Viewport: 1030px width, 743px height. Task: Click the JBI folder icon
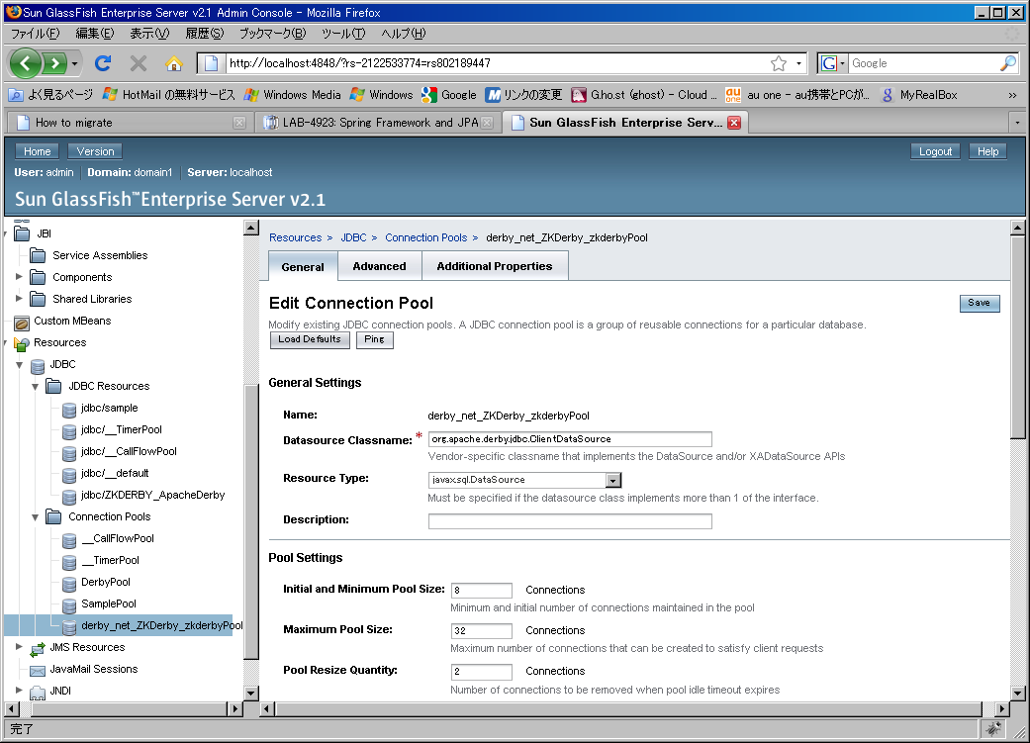(x=23, y=233)
